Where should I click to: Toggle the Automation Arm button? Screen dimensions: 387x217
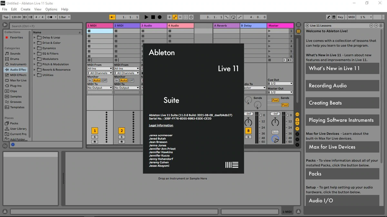click(x=175, y=17)
